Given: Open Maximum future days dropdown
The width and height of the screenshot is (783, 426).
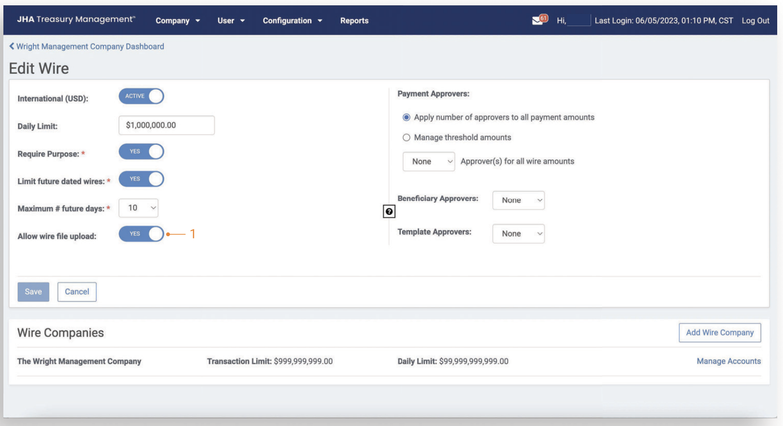Looking at the screenshot, I should [x=138, y=208].
